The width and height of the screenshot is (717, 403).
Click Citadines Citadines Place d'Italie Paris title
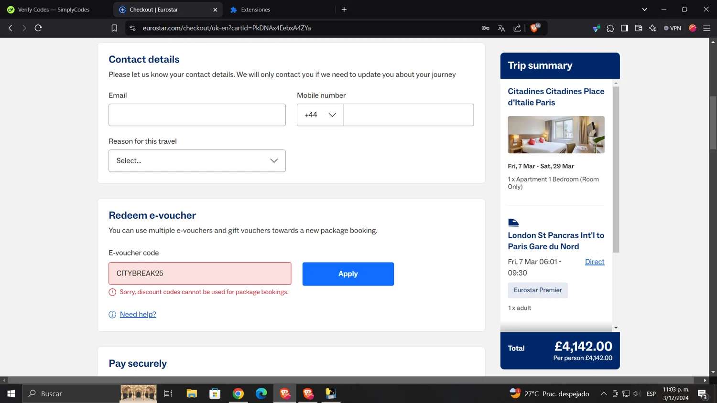pos(556,97)
